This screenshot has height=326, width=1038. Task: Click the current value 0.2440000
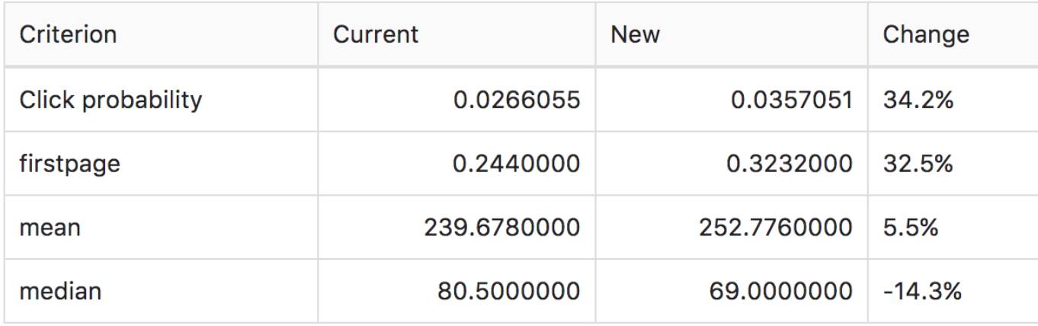(x=515, y=164)
